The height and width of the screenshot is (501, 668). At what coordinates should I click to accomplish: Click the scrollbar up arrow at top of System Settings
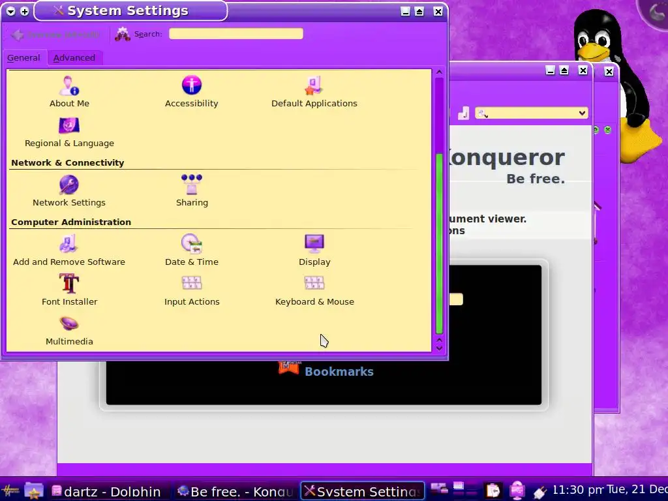[x=439, y=72]
